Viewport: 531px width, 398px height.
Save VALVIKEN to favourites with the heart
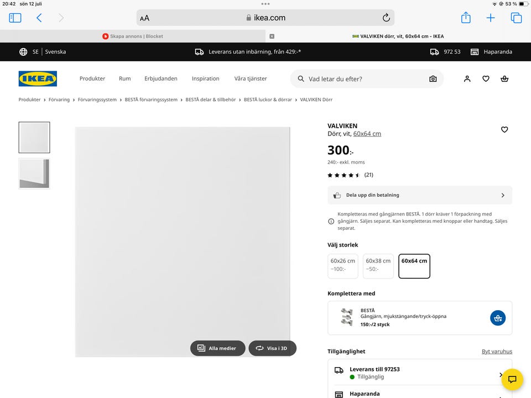tap(504, 129)
